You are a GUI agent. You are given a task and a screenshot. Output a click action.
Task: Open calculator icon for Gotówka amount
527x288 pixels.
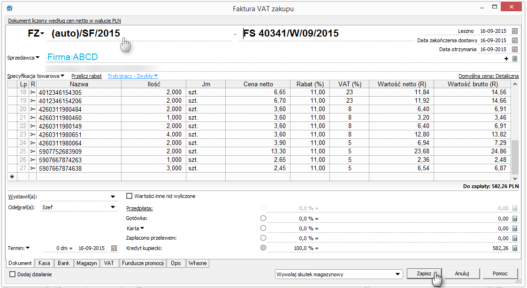[515, 219]
